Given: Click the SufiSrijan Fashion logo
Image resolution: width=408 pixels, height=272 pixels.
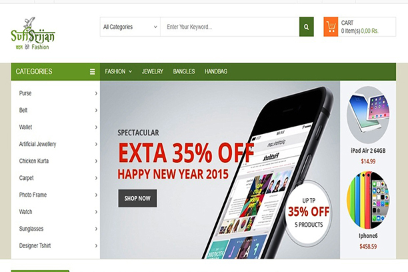Looking at the screenshot, I should [33, 33].
